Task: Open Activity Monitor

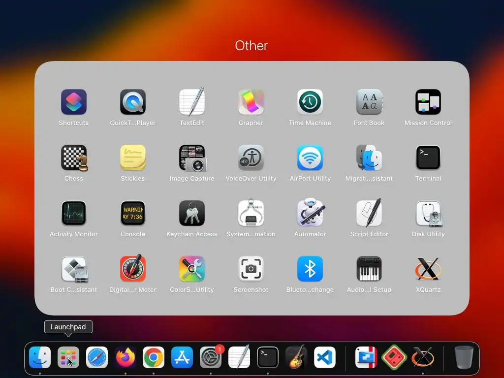Action: tap(74, 214)
